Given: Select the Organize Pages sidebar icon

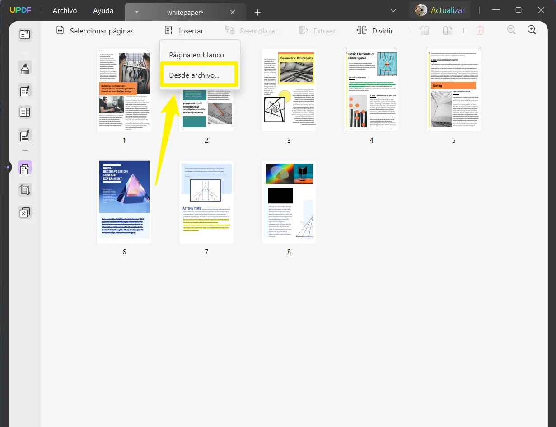Looking at the screenshot, I should point(25,168).
